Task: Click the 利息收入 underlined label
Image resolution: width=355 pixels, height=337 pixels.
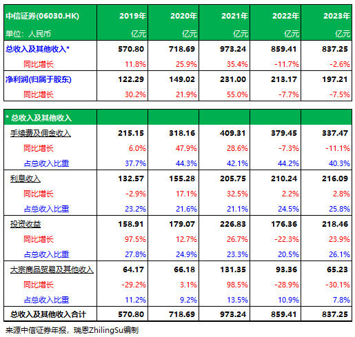Action: click(26, 178)
